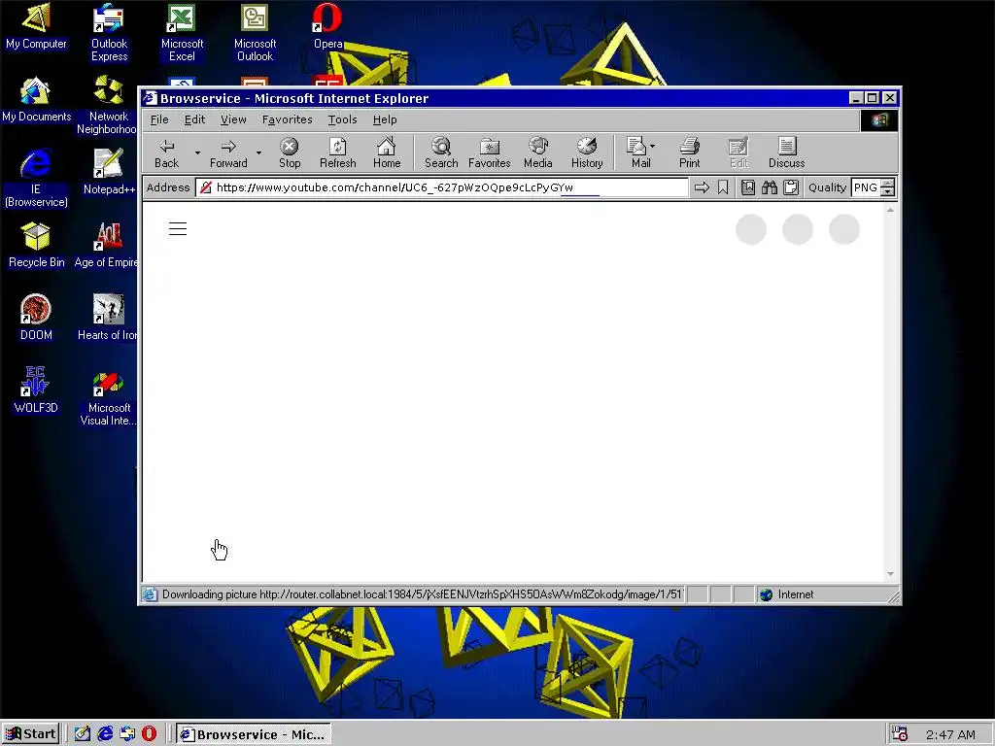Viewport: 995px width, 746px height.
Task: Select Outlook Express desktop icon
Action: click(x=109, y=33)
